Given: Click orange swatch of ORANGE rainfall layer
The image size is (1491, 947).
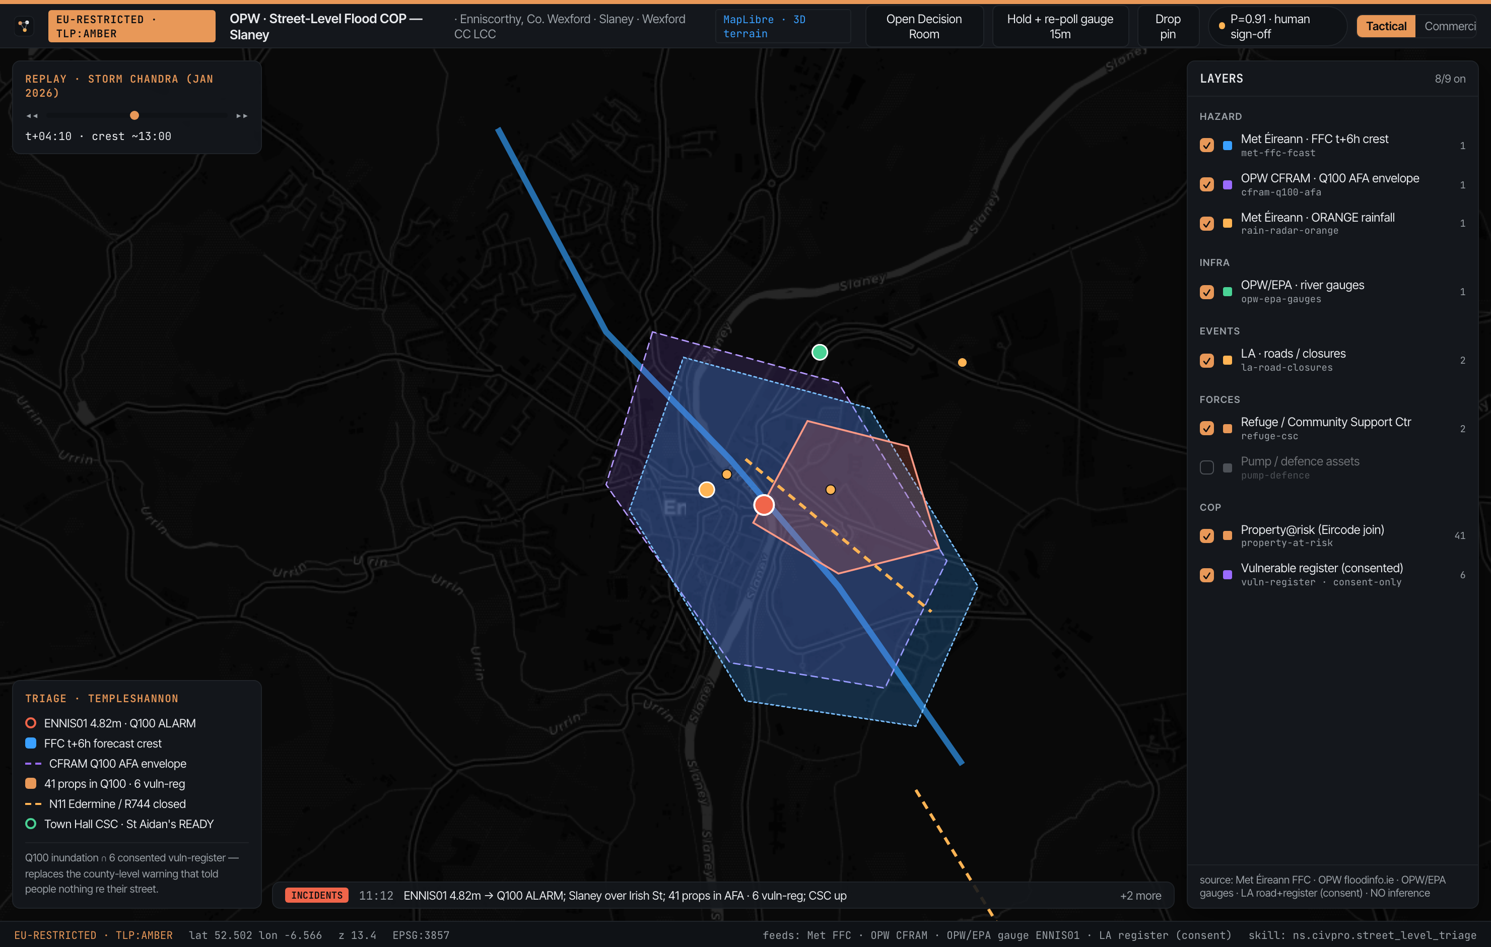Looking at the screenshot, I should click(1227, 224).
